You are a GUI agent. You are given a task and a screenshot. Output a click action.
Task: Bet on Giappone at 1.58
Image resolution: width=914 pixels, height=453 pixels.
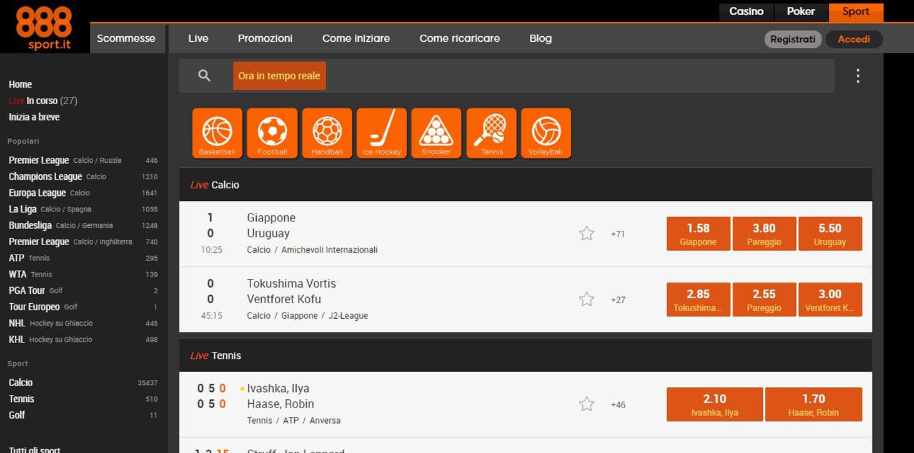tap(698, 234)
